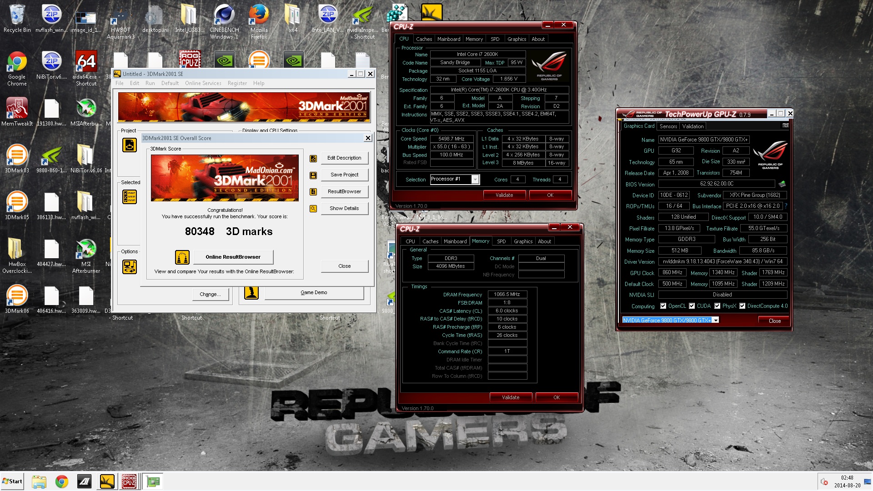Click the Online ResultBrowser yellow icon
Screen dimensions: 873x491
(182, 257)
